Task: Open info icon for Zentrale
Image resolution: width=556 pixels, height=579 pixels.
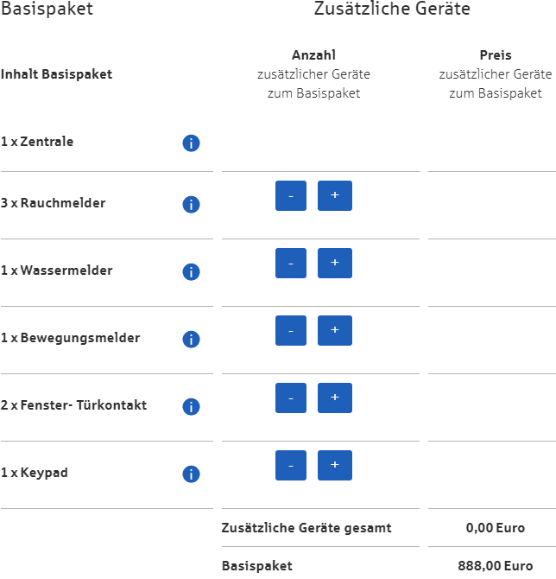Action: coord(191,143)
